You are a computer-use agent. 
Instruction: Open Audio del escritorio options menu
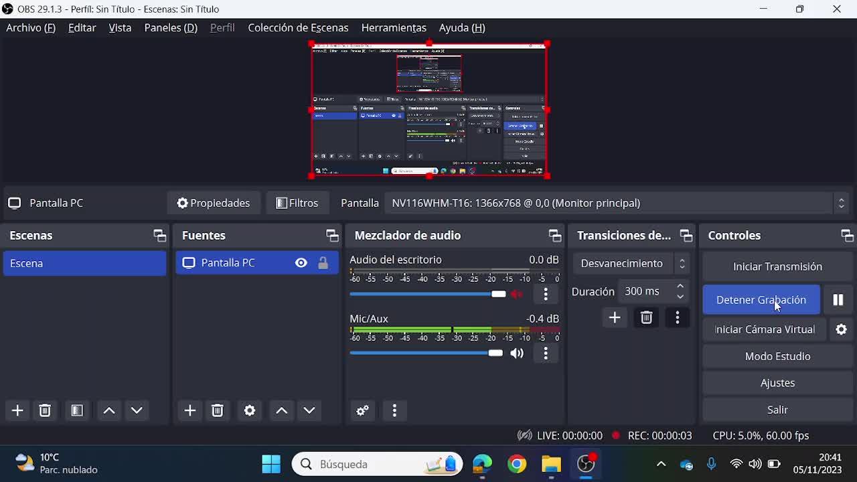(546, 294)
